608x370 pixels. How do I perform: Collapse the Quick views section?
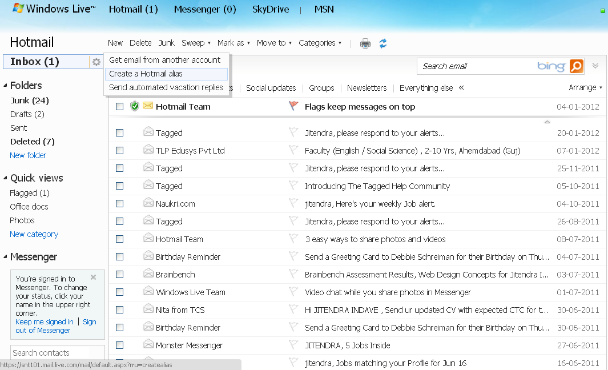click(6, 178)
